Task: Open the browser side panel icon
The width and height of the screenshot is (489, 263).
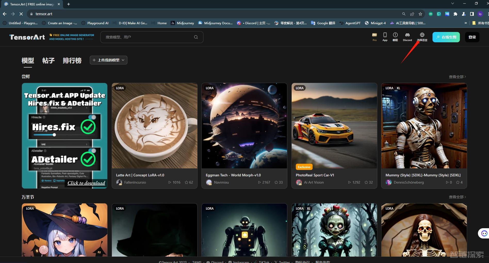Action: coord(472,14)
